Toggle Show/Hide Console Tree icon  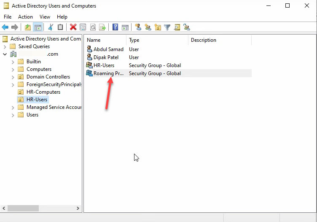pyautogui.click(x=38, y=27)
